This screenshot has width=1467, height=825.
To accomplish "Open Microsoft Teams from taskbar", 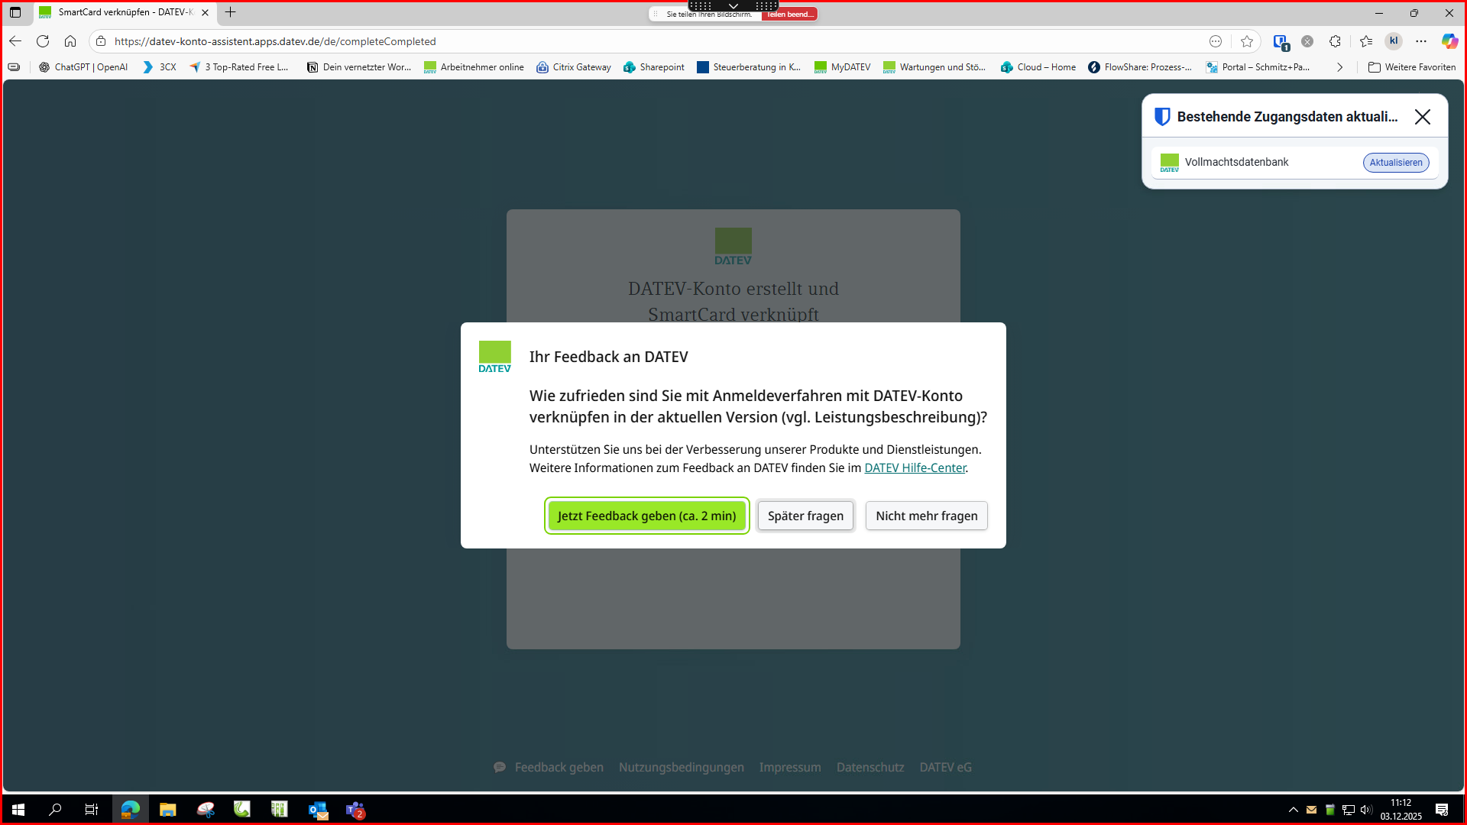I will pyautogui.click(x=355, y=810).
